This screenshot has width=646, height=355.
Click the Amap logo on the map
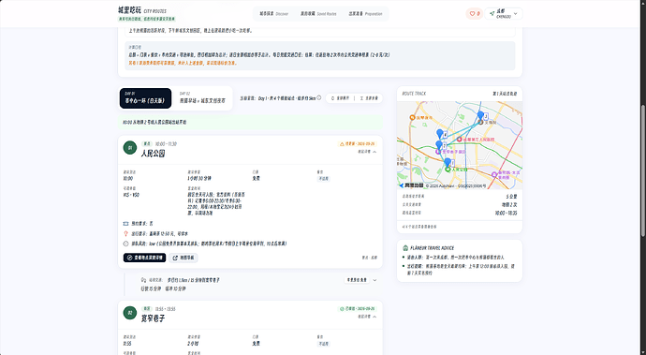411,186
